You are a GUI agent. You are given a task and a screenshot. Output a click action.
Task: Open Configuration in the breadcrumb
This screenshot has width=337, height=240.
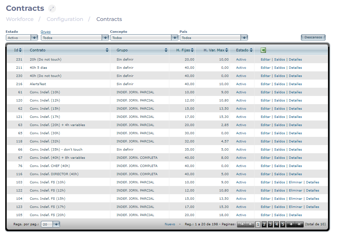coord(65,19)
